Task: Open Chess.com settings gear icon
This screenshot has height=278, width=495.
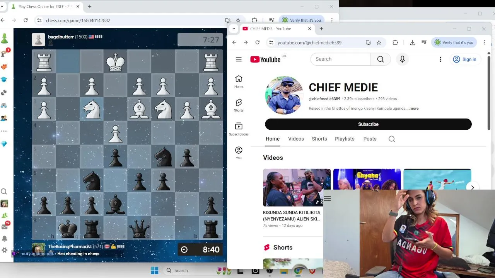Action: click(x=5, y=250)
